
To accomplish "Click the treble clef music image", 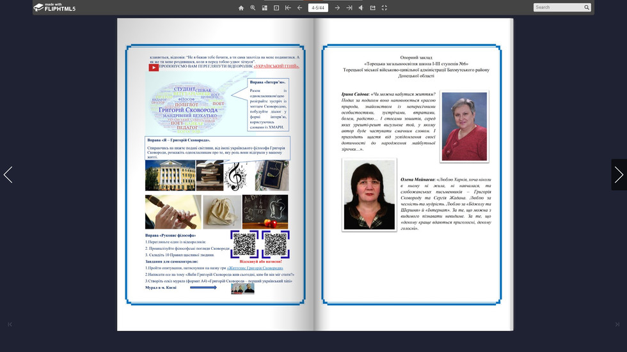I will pyautogui.click(x=236, y=176).
